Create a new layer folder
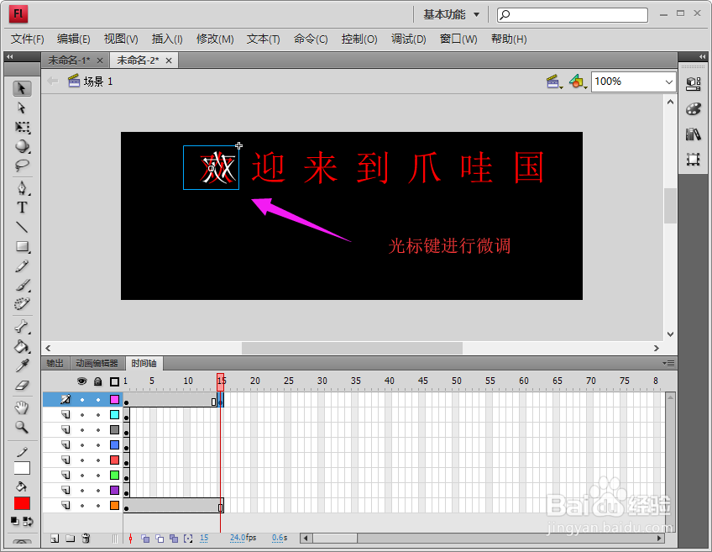Image resolution: width=712 pixels, height=552 pixels. 70,539
